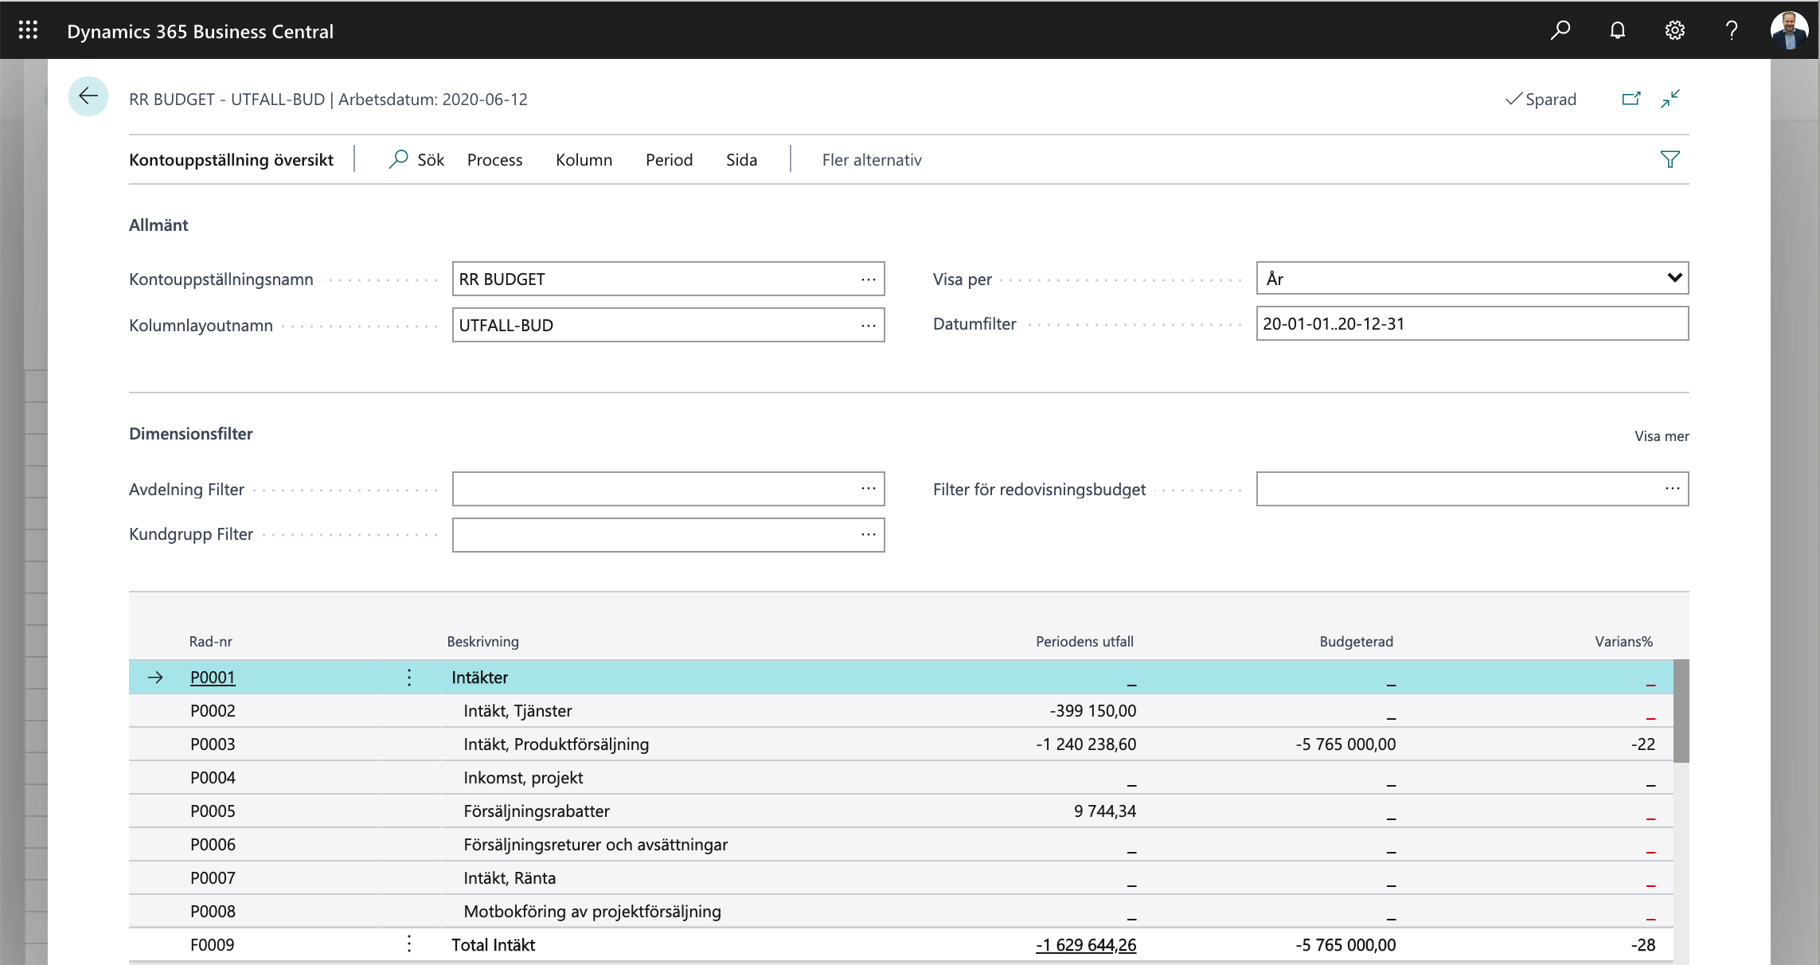Click Total Intäkt variance -28
This screenshot has height=965, width=1820.
point(1642,944)
